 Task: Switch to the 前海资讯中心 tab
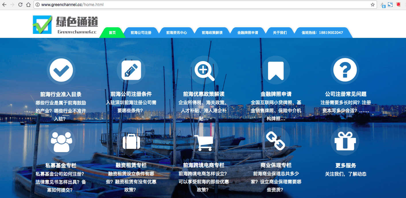tap(176, 33)
